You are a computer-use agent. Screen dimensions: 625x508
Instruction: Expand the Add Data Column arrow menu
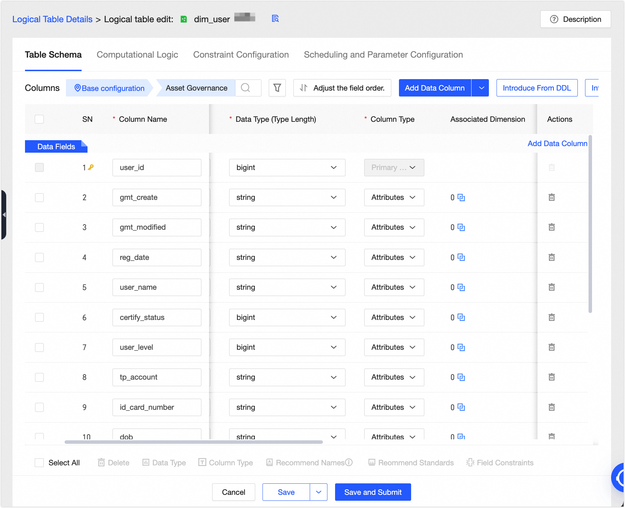tap(481, 88)
